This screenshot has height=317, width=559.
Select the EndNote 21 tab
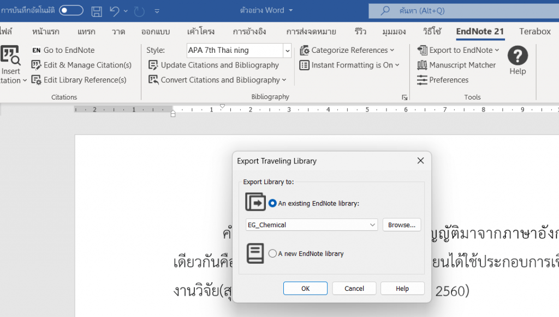480,32
